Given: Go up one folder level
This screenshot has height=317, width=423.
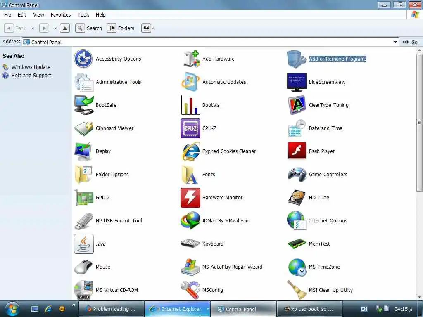Looking at the screenshot, I should 65,28.
